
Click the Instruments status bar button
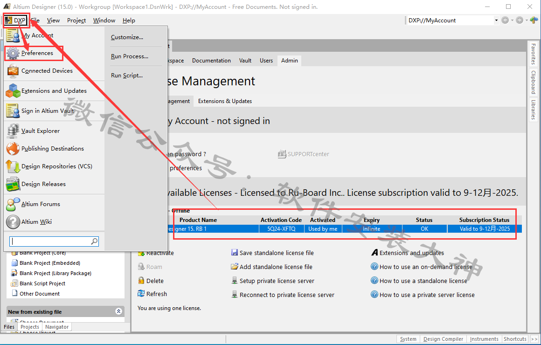(484, 339)
